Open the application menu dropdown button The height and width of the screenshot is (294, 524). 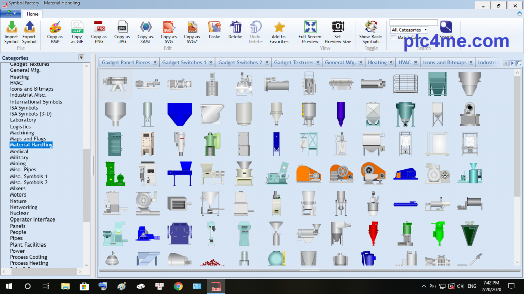pos(11,14)
